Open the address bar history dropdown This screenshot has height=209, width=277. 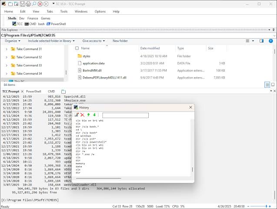tap(274, 36)
